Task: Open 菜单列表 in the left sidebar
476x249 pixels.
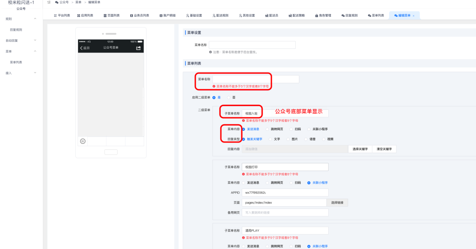Action: pos(16,62)
